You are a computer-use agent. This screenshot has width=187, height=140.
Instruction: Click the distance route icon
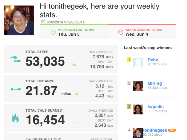point(16,89)
